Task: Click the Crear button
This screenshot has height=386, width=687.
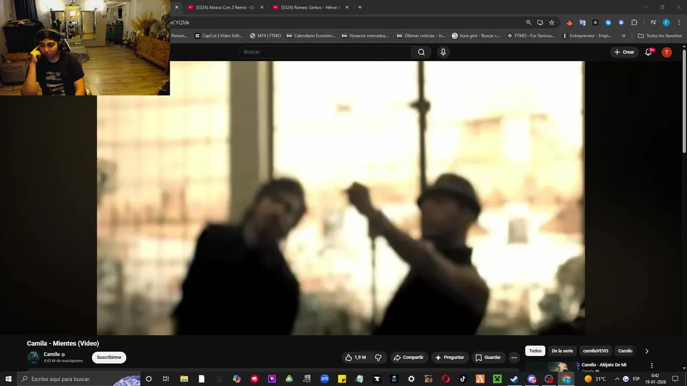Action: click(624, 52)
